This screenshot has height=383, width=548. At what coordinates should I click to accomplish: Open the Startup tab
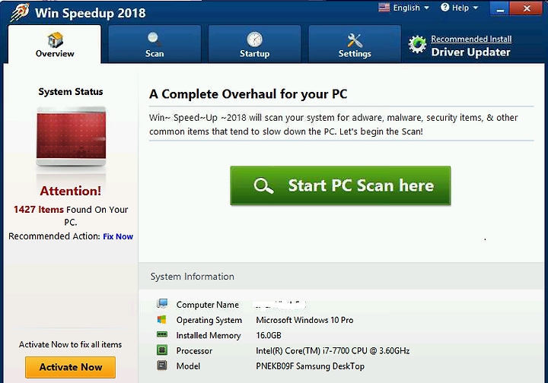[x=254, y=44]
